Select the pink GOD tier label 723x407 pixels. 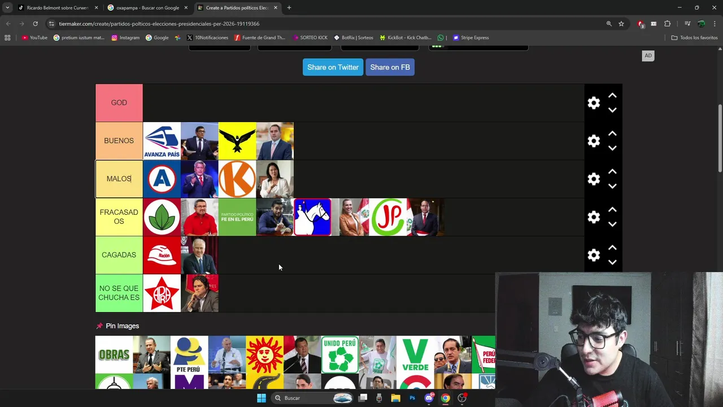point(119,103)
